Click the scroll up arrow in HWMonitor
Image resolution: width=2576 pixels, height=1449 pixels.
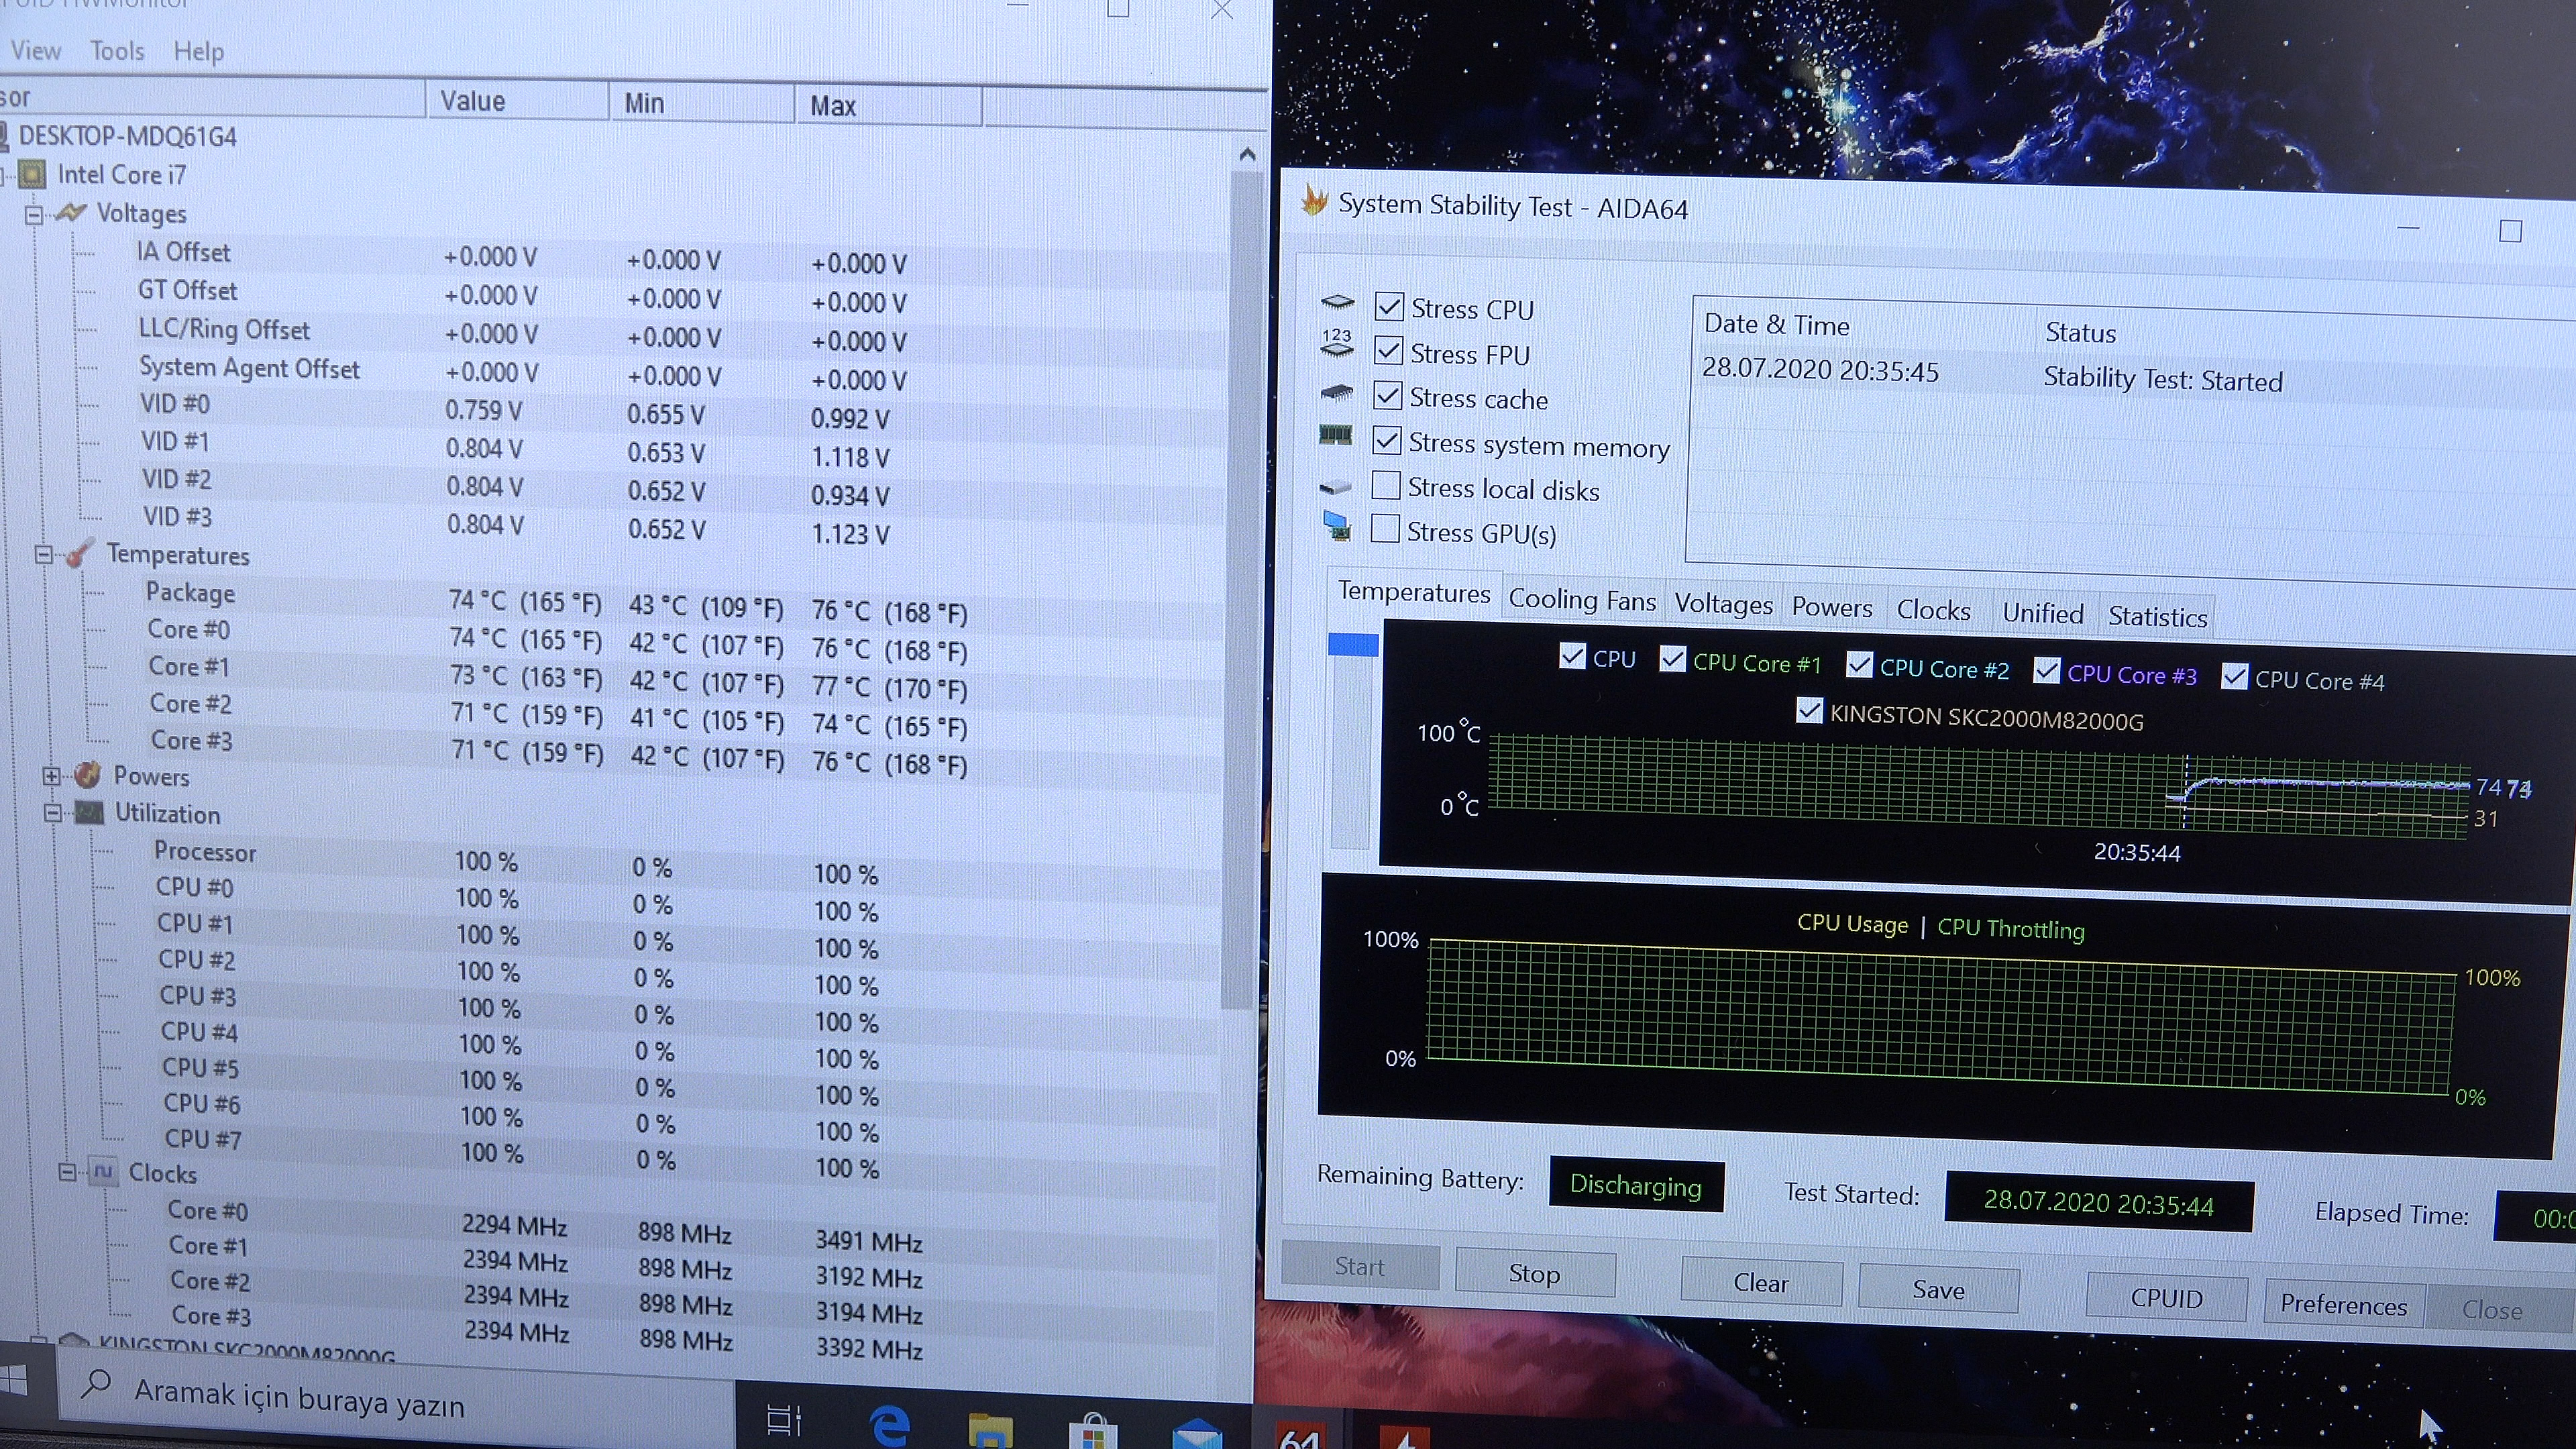pos(1247,154)
